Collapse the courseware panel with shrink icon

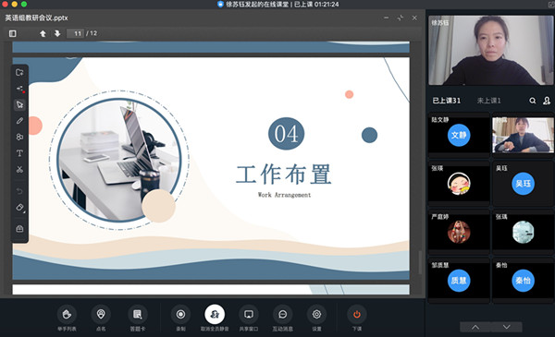click(401, 18)
